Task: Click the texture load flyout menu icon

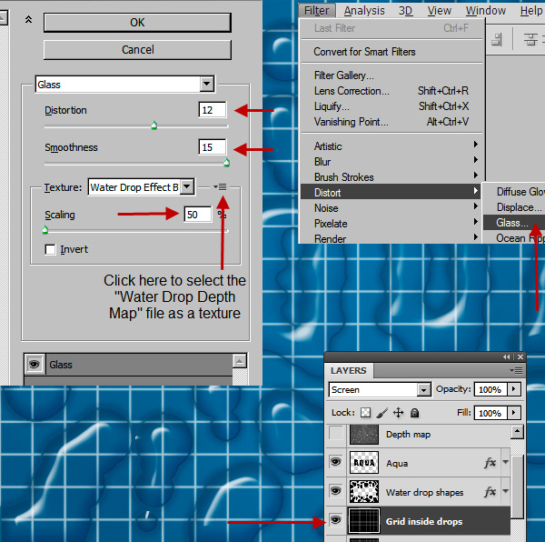Action: 221,186
